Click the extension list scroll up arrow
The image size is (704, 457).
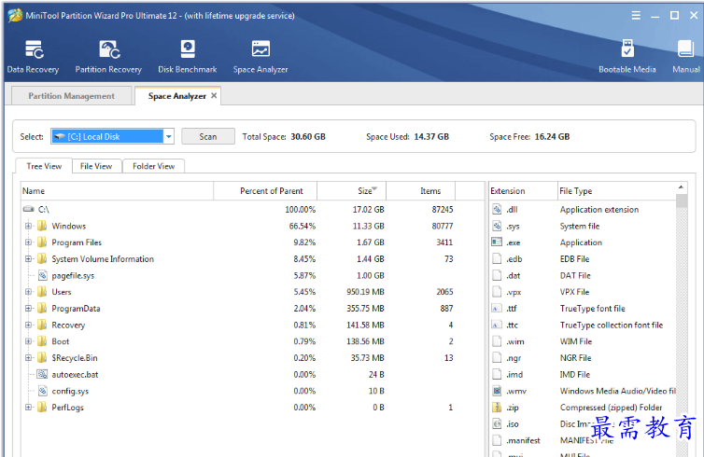681,187
